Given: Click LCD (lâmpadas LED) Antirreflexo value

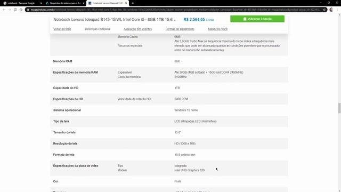Looking at the screenshot, I should (196, 121).
